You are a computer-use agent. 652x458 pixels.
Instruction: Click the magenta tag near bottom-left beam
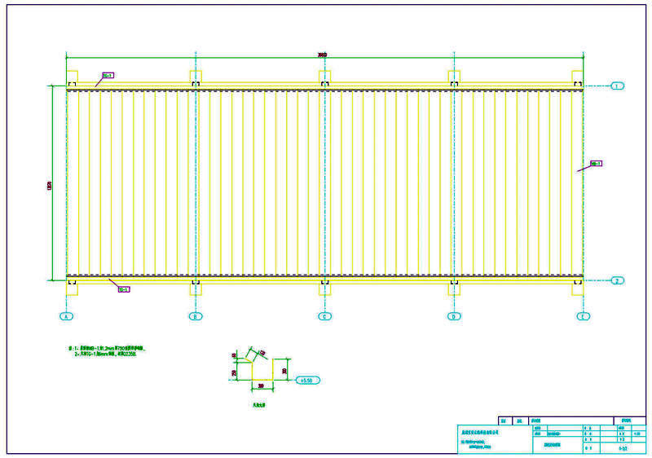click(123, 289)
